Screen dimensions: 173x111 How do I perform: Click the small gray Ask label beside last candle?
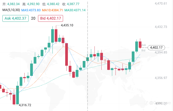144,45
